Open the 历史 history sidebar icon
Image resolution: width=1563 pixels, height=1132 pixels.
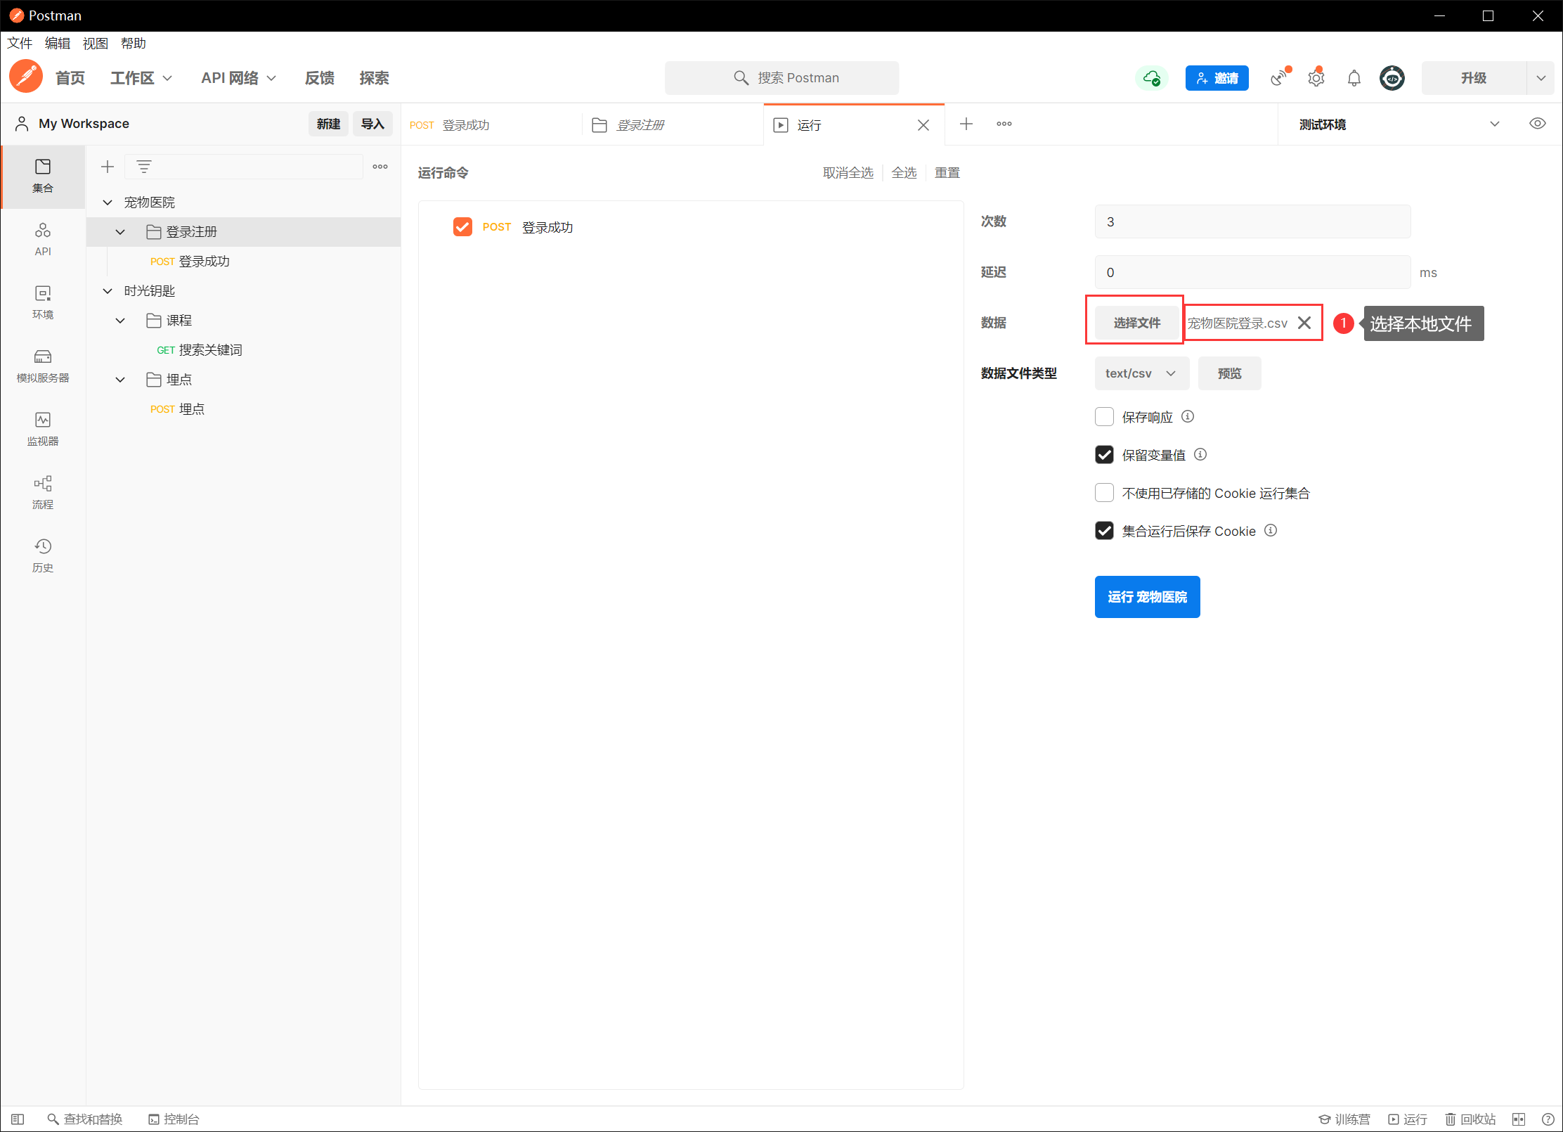click(43, 555)
